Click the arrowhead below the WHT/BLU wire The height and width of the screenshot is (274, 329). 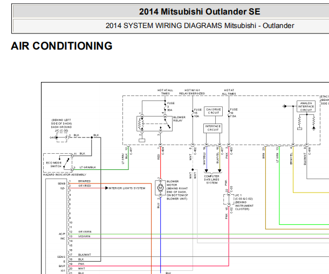pyautogui.click(x=207, y=171)
